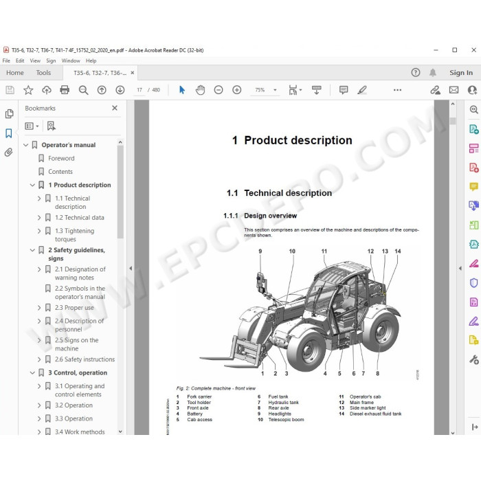Open 3.2 Operation bookmark
Screen dimensions: 481x481
click(74, 405)
